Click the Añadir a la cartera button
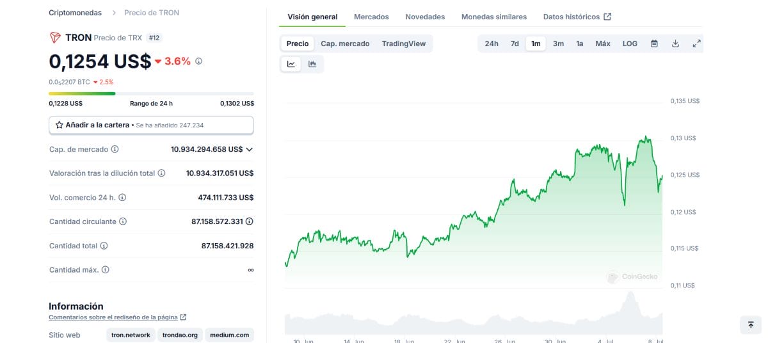This screenshot has height=343, width=768. [151, 125]
